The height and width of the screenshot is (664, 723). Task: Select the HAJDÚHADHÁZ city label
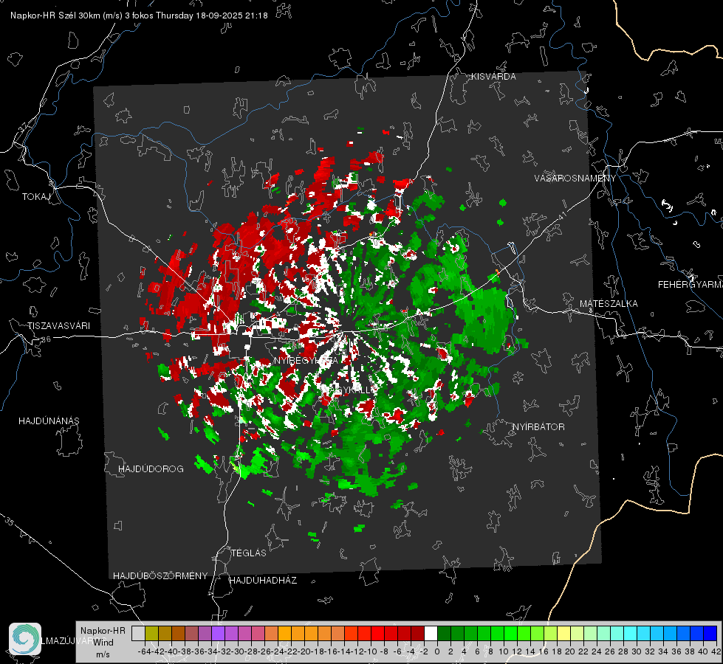(x=263, y=581)
